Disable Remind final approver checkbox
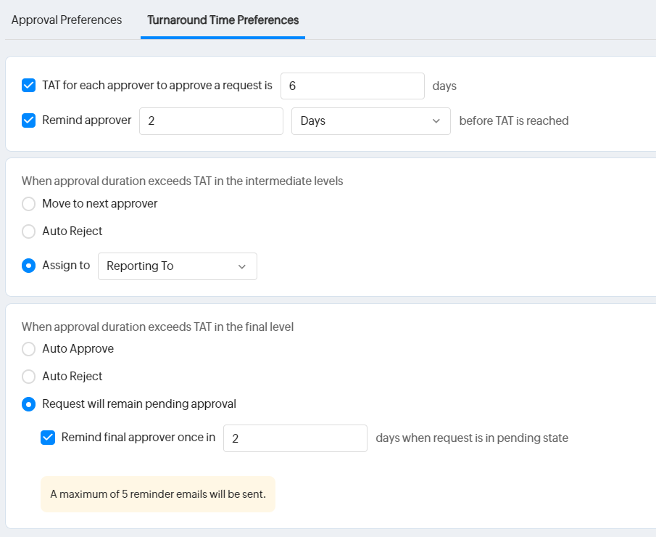The width and height of the screenshot is (656, 537). click(x=48, y=438)
